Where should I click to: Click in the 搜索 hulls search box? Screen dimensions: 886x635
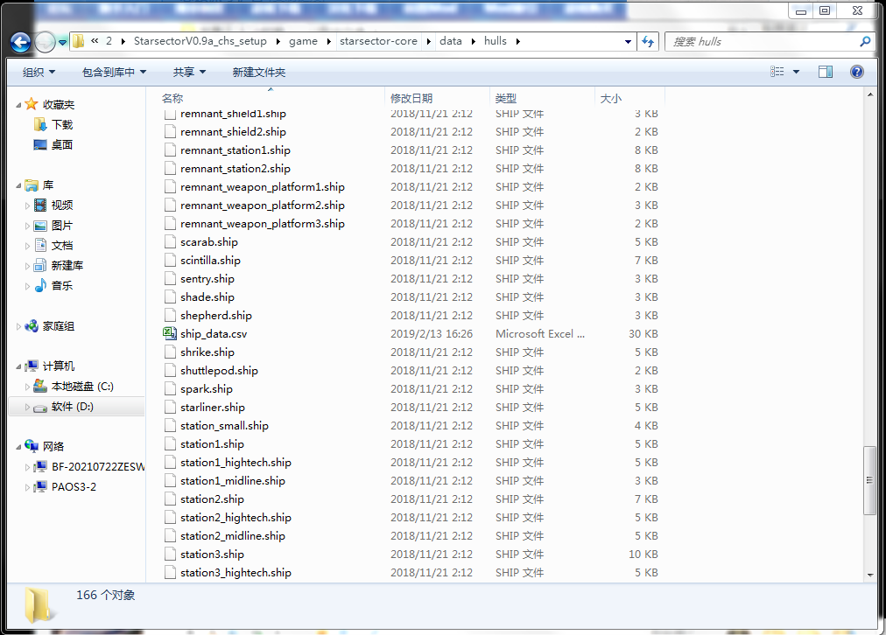click(x=762, y=41)
